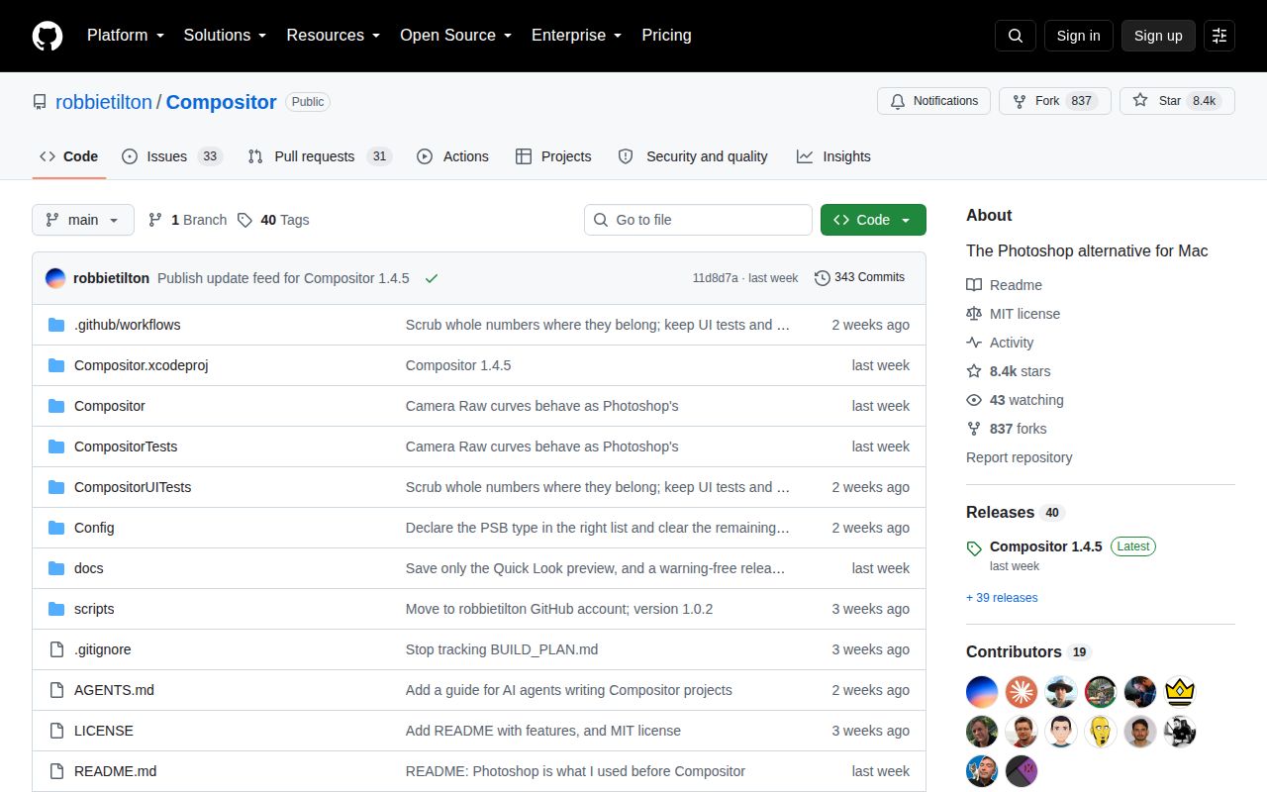Open the Contributors 19 heading link

[x=1028, y=652]
